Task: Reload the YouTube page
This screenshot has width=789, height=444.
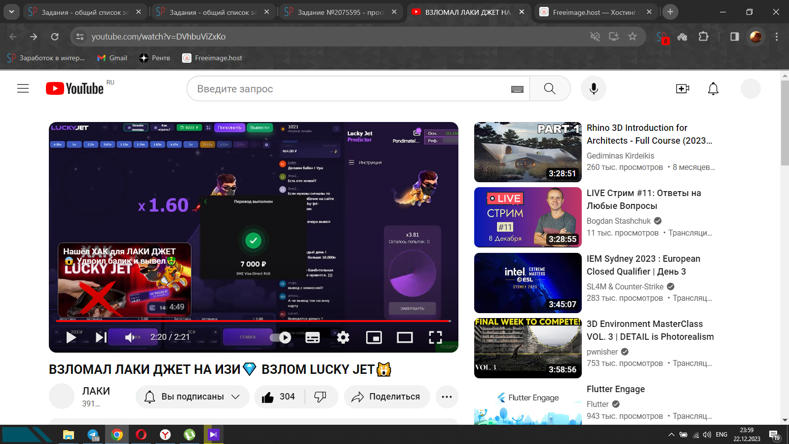Action: click(55, 37)
